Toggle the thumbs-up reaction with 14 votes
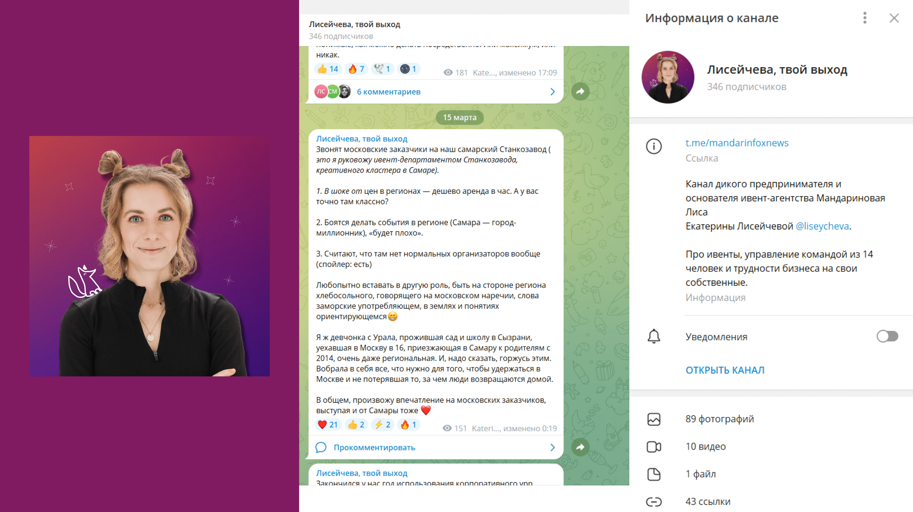This screenshot has width=913, height=512. pos(327,69)
